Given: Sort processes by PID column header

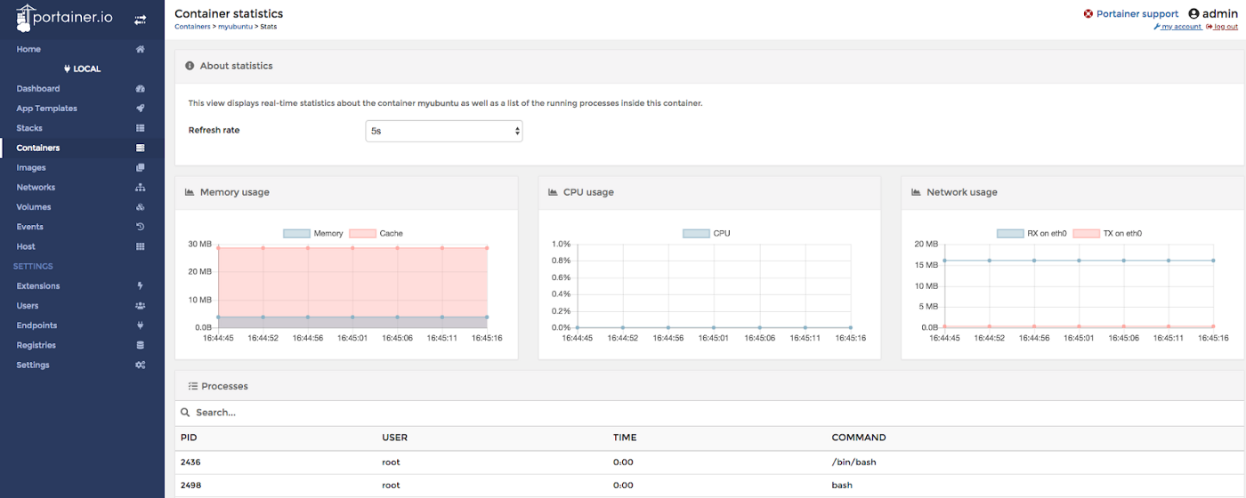Looking at the screenshot, I should coord(189,438).
